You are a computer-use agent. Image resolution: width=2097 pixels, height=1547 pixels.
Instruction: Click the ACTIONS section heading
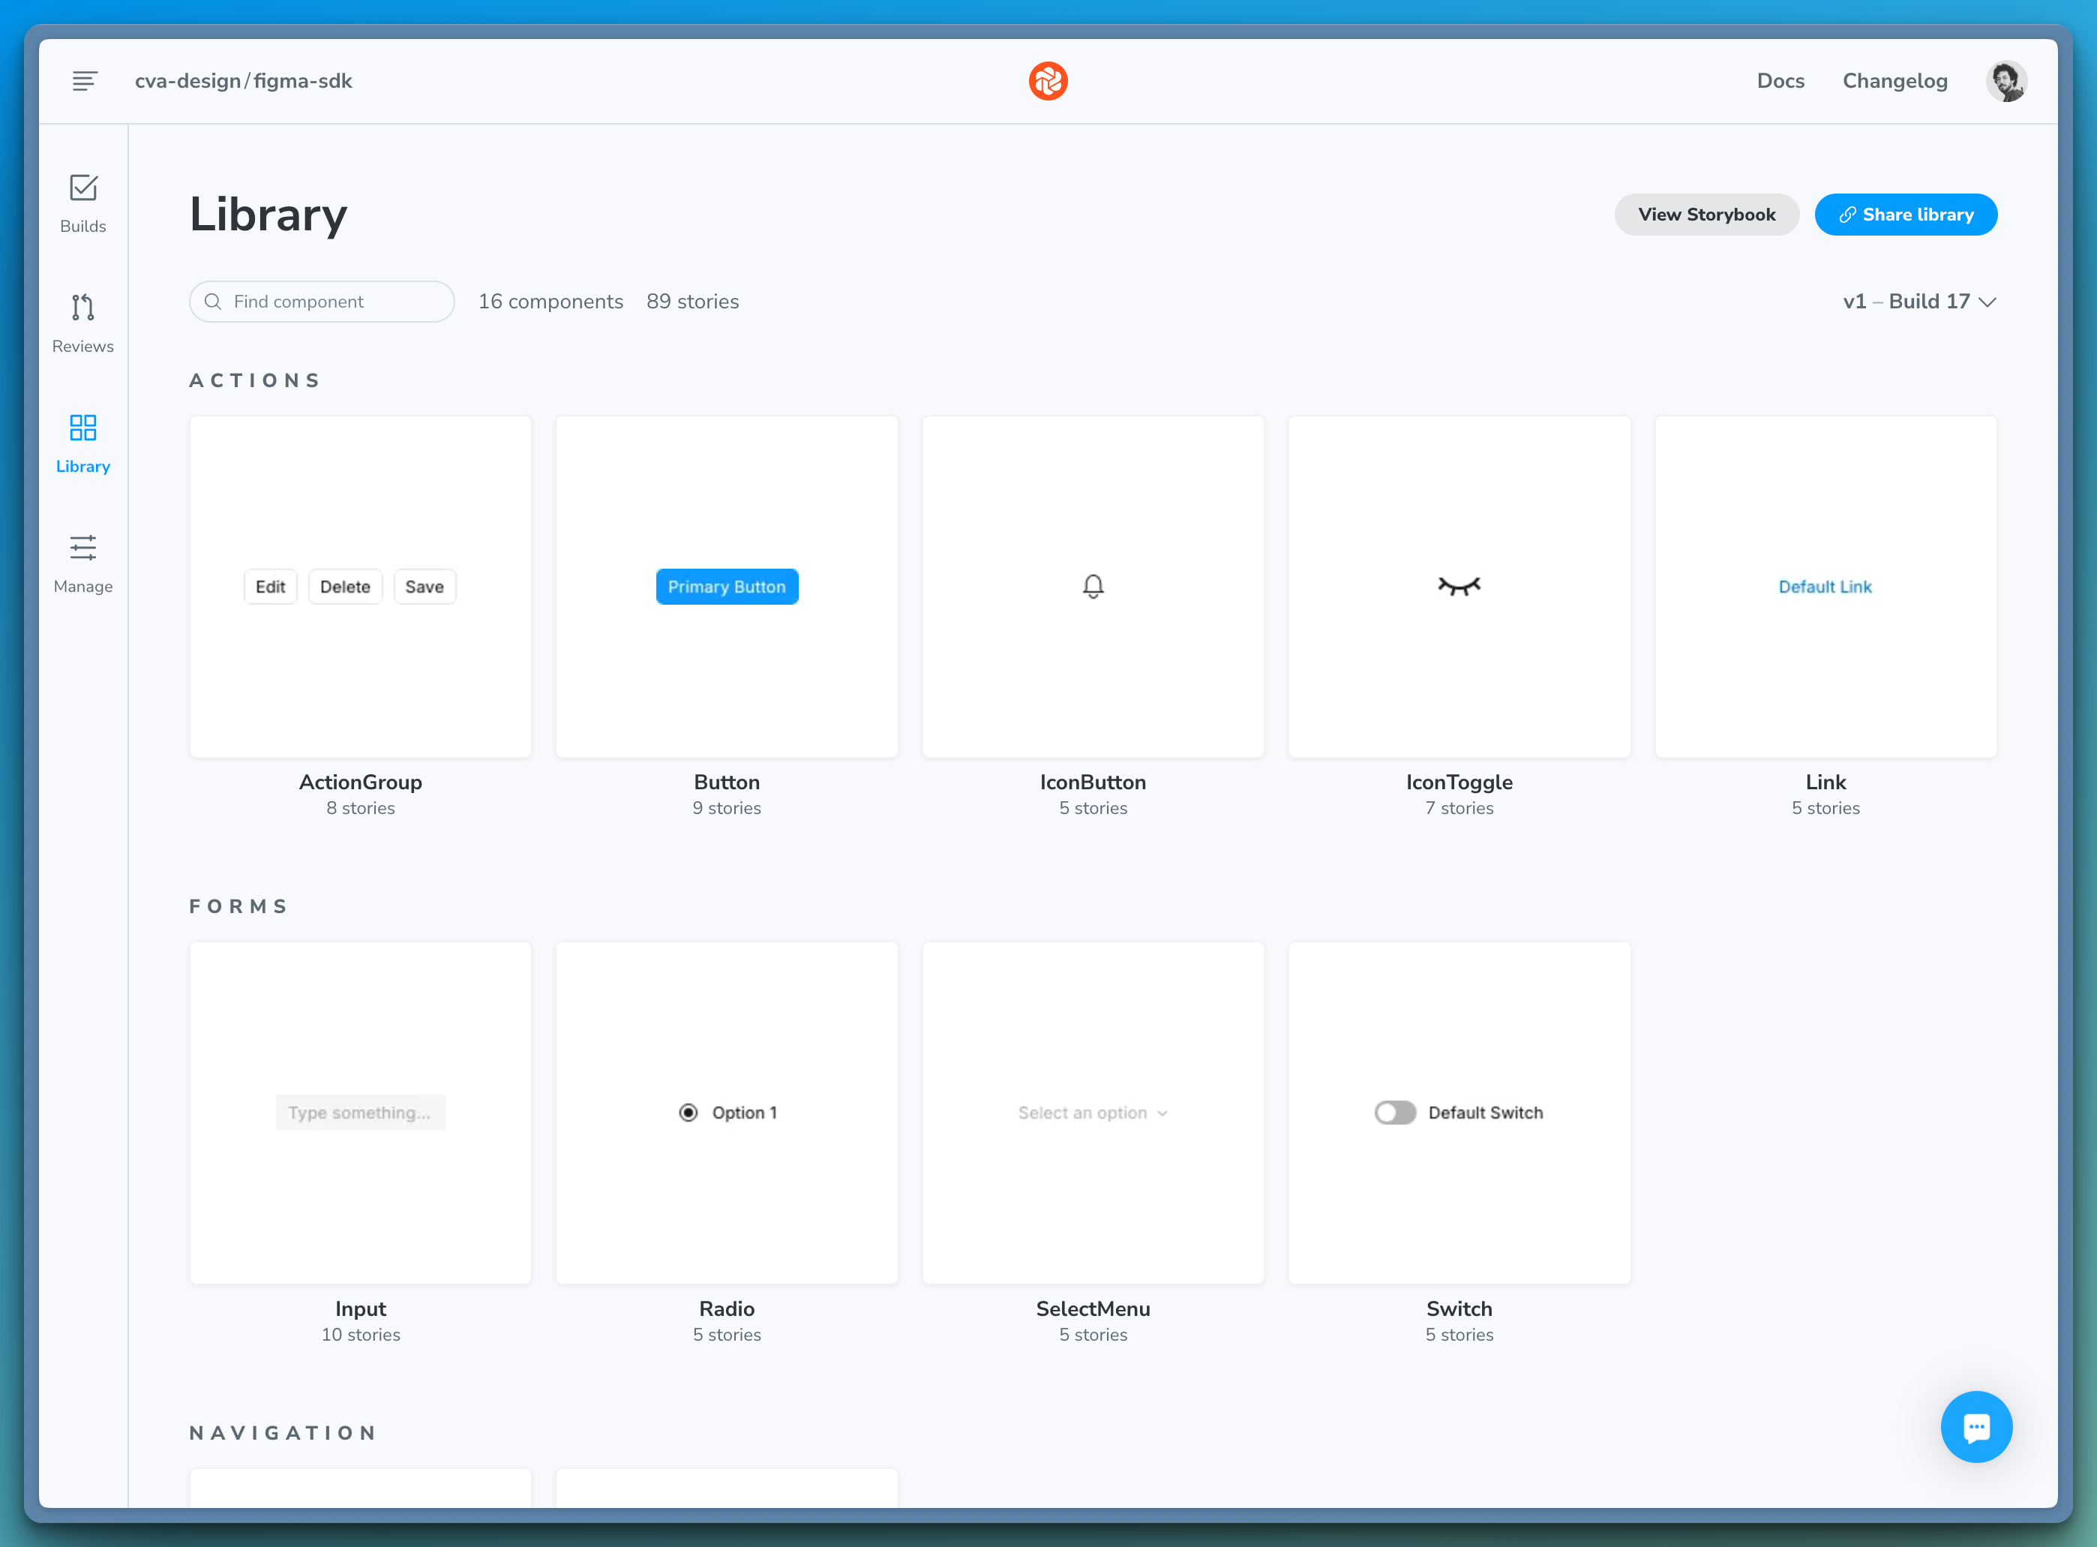[x=255, y=380]
